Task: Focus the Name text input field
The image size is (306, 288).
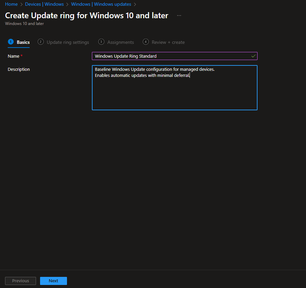Action: pyautogui.click(x=172, y=56)
